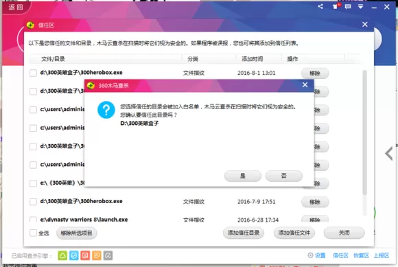This screenshot has height=267, width=398.
Task: Open the 恢复区 link at bottom
Action: [361, 255]
